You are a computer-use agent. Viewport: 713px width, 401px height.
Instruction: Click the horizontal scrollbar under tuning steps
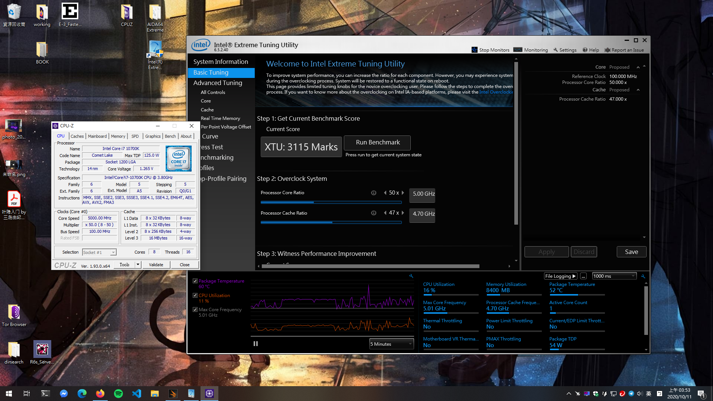[371, 266]
